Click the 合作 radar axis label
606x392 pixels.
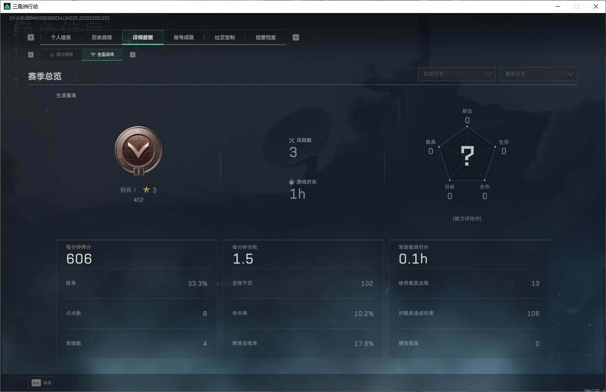[485, 187]
